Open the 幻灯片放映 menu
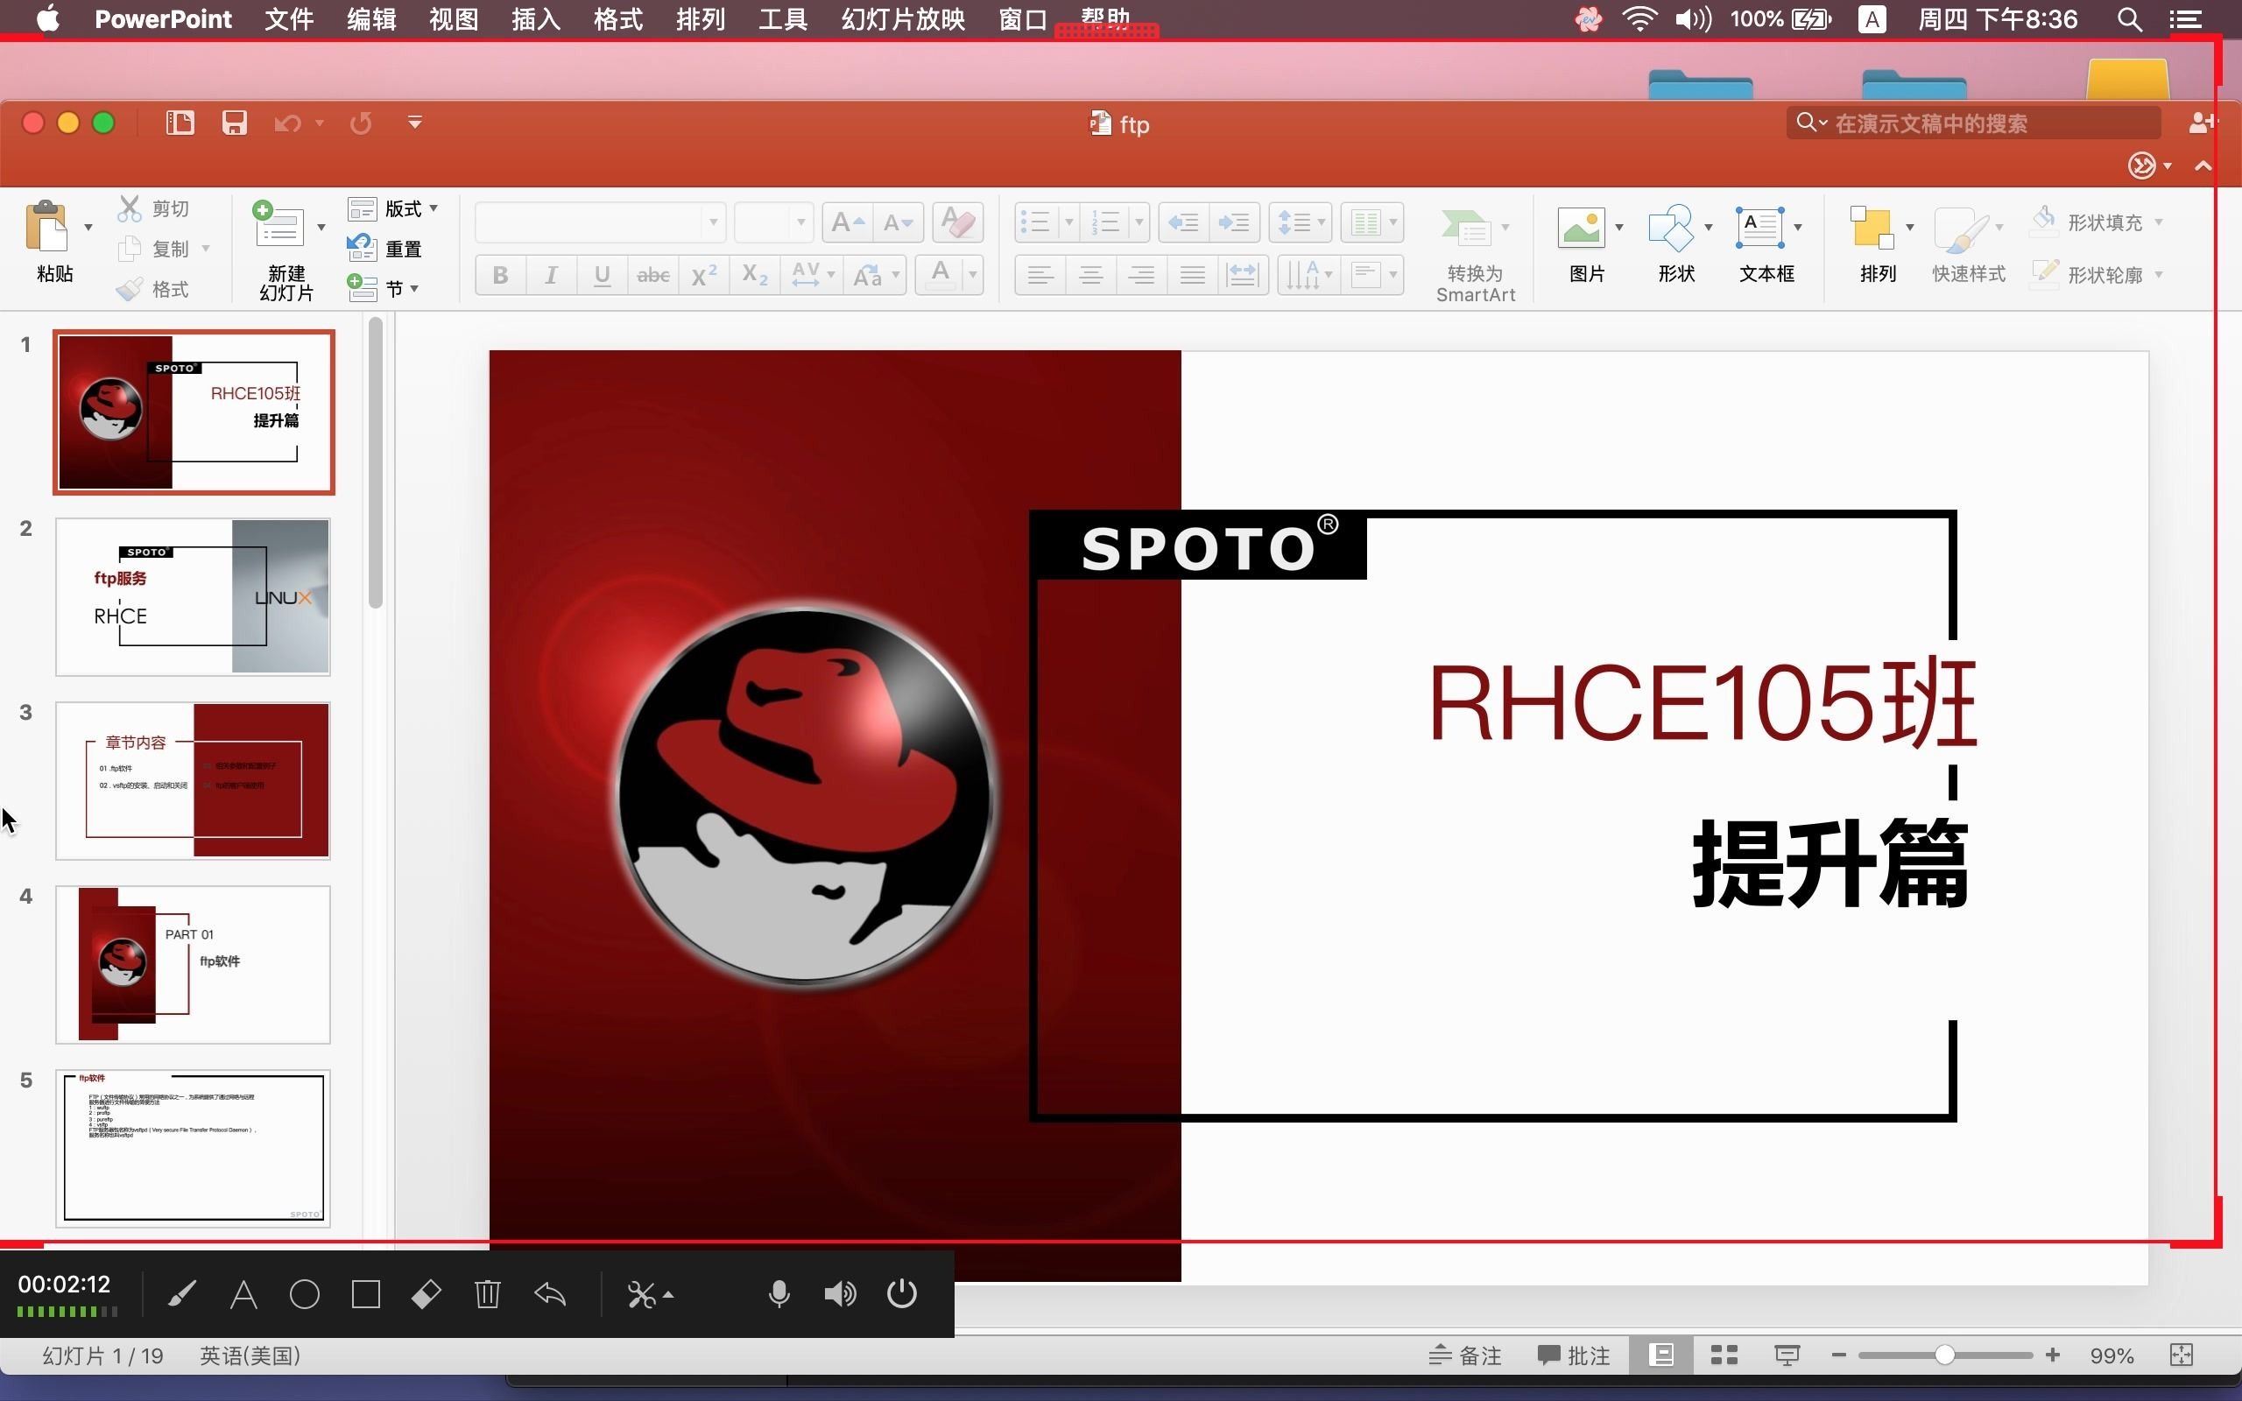 click(x=903, y=18)
